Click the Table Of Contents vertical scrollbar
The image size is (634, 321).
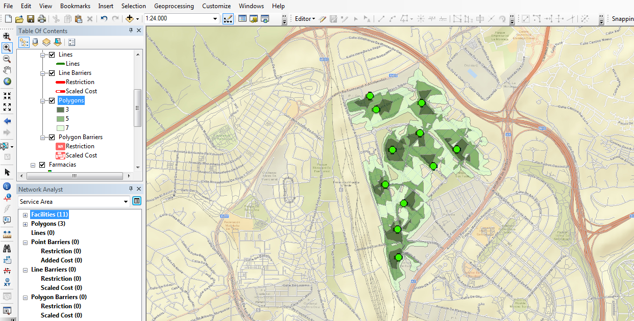(137, 108)
